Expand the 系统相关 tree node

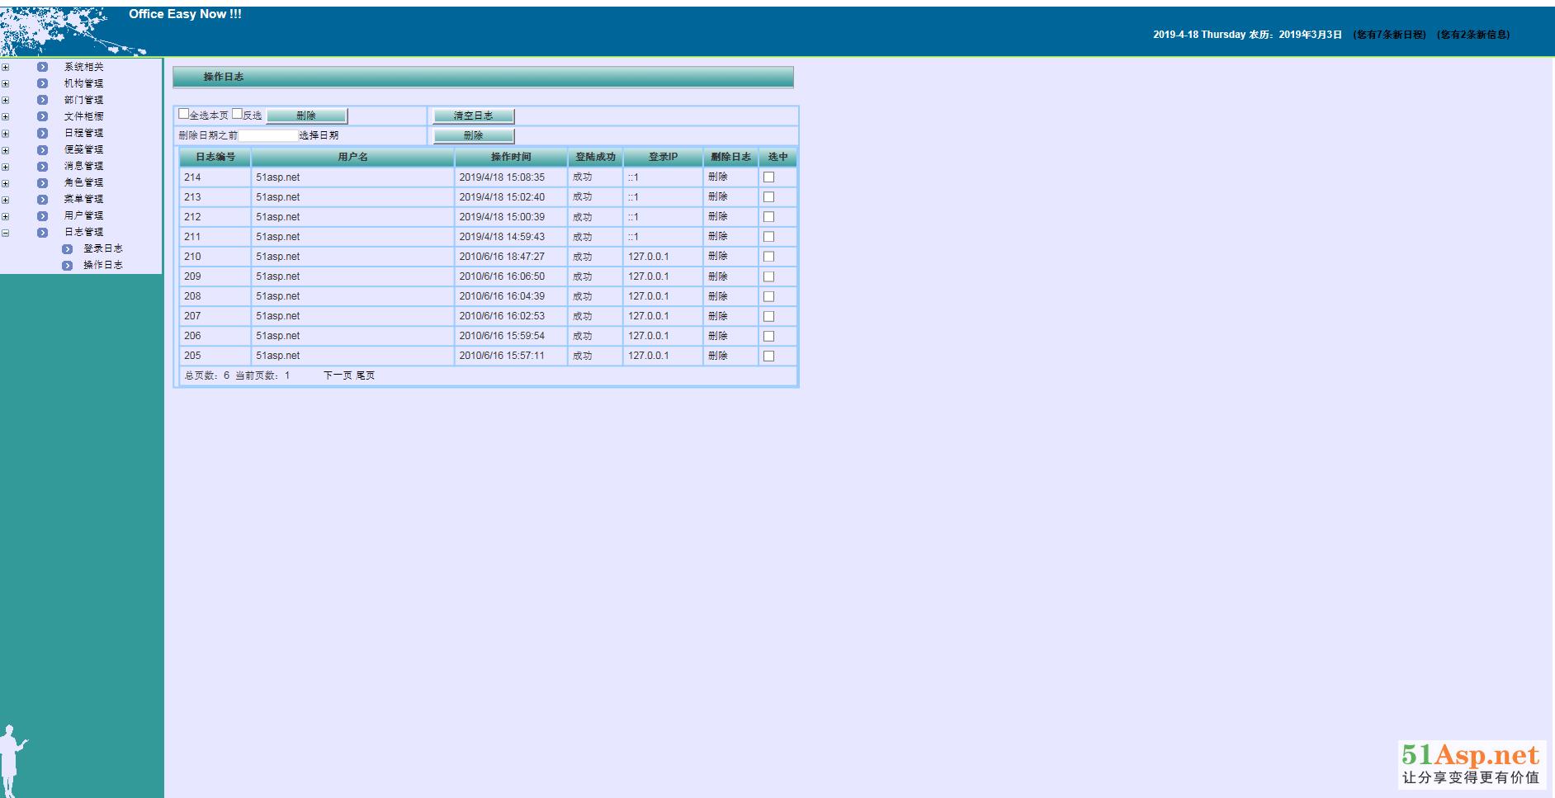(x=5, y=68)
